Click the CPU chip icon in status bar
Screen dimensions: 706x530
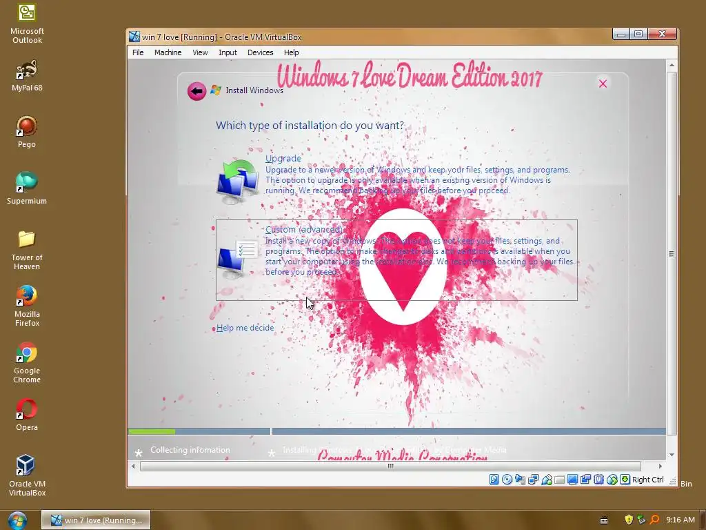(x=599, y=480)
